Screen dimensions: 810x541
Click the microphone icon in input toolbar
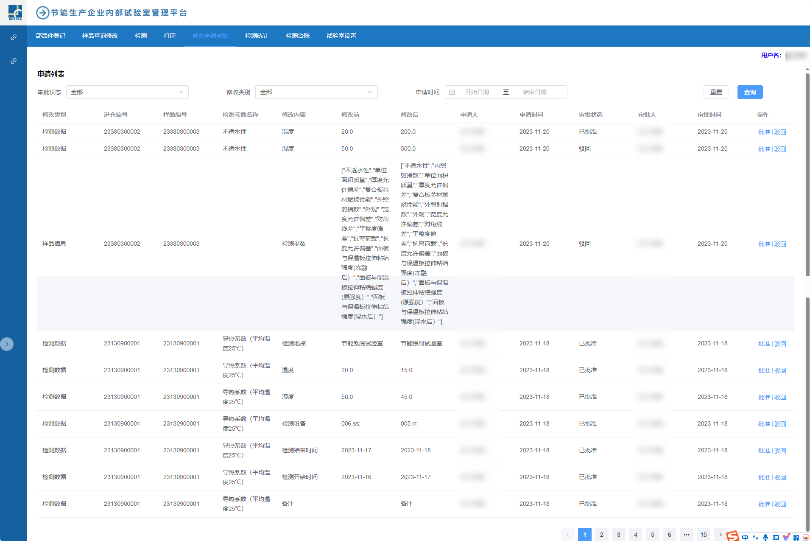point(765,538)
